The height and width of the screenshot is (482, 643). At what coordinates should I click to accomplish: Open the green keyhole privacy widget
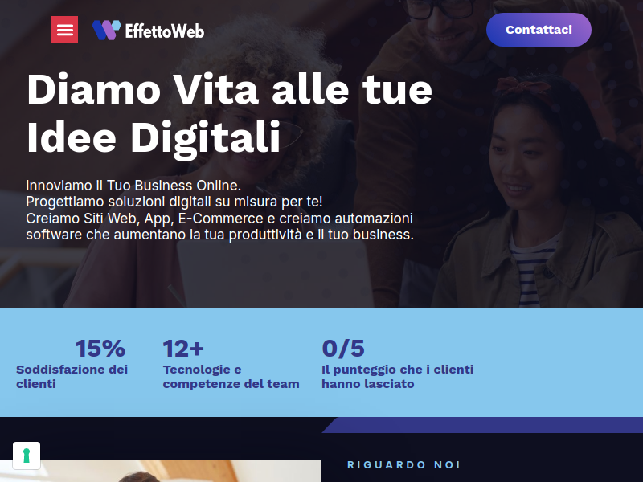[27, 455]
